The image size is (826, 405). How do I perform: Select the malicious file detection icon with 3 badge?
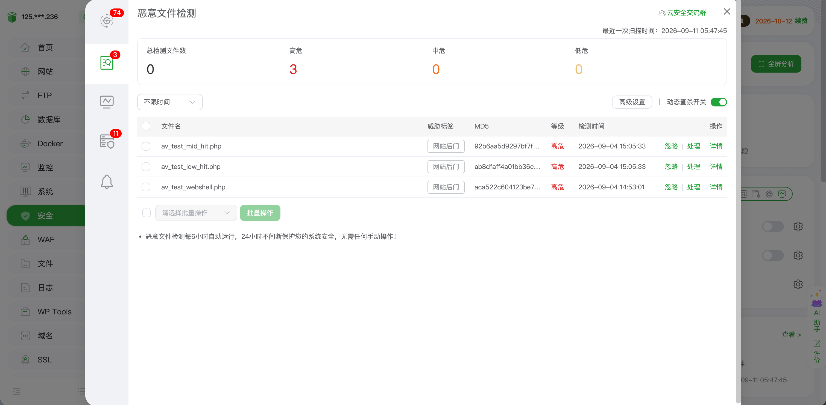pyautogui.click(x=107, y=63)
